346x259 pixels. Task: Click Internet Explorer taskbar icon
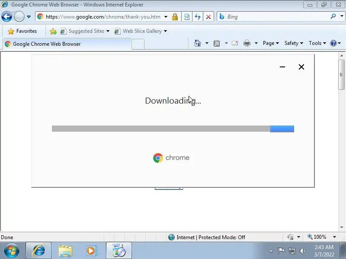point(38,251)
